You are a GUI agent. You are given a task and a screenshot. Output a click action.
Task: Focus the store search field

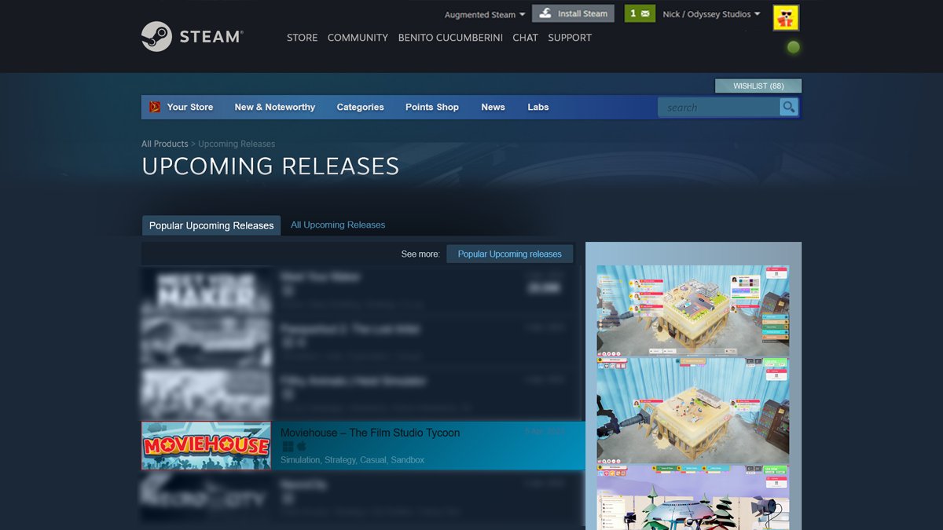718,108
